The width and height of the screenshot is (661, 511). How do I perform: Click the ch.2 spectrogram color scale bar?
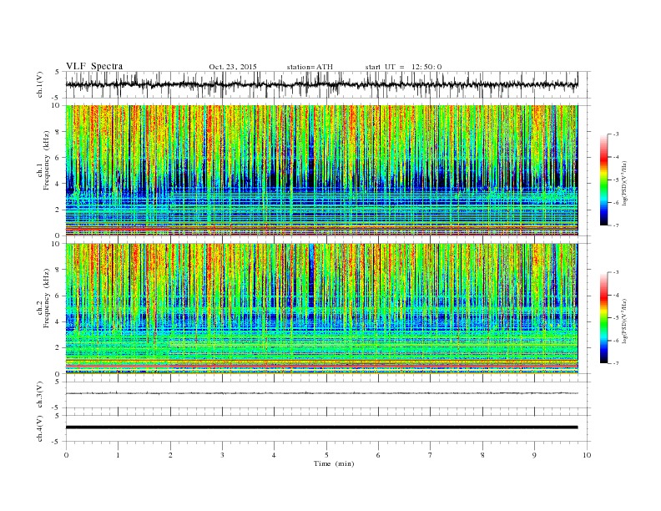tap(603, 318)
